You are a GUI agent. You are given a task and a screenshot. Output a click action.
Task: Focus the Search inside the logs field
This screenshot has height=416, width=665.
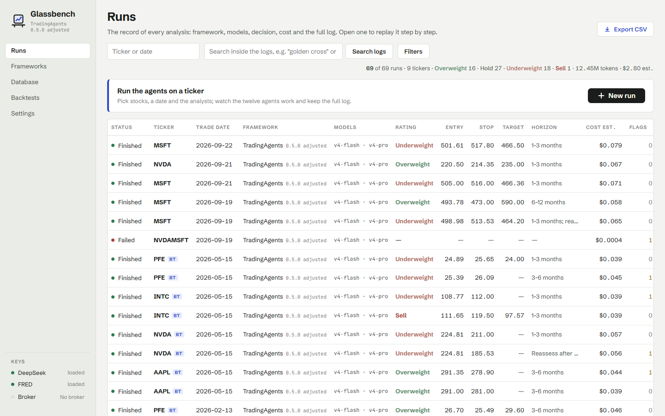pyautogui.click(x=273, y=51)
